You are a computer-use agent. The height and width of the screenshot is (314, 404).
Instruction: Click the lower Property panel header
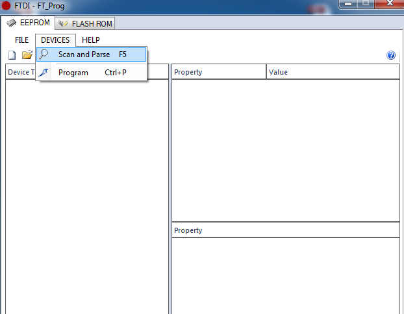click(286, 230)
